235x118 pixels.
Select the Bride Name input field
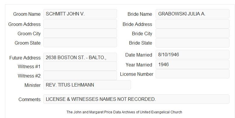click(192, 14)
